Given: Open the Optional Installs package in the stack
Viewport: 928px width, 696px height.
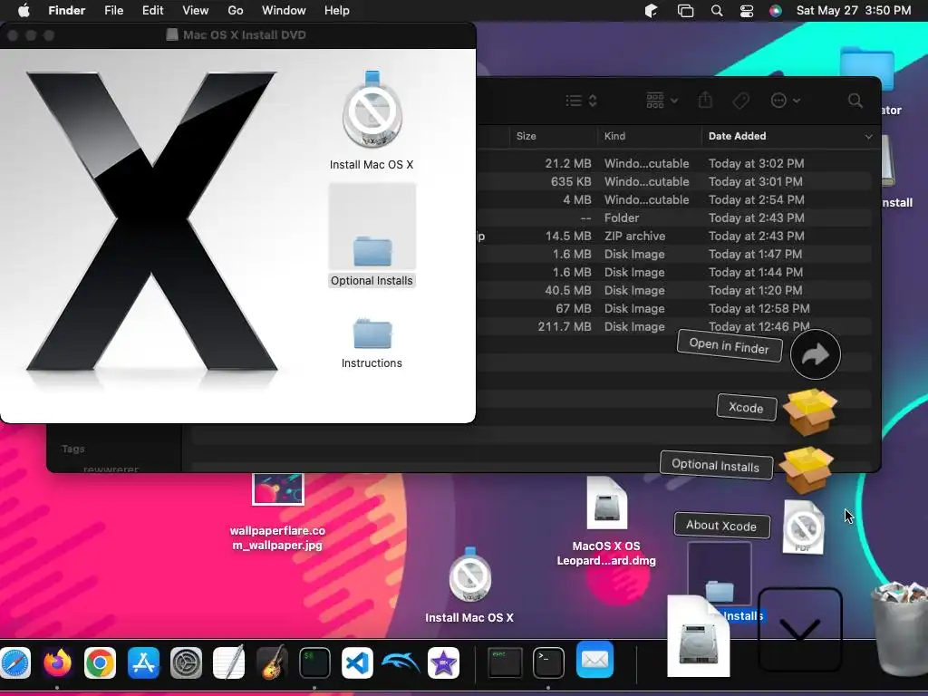Looking at the screenshot, I should (x=806, y=470).
